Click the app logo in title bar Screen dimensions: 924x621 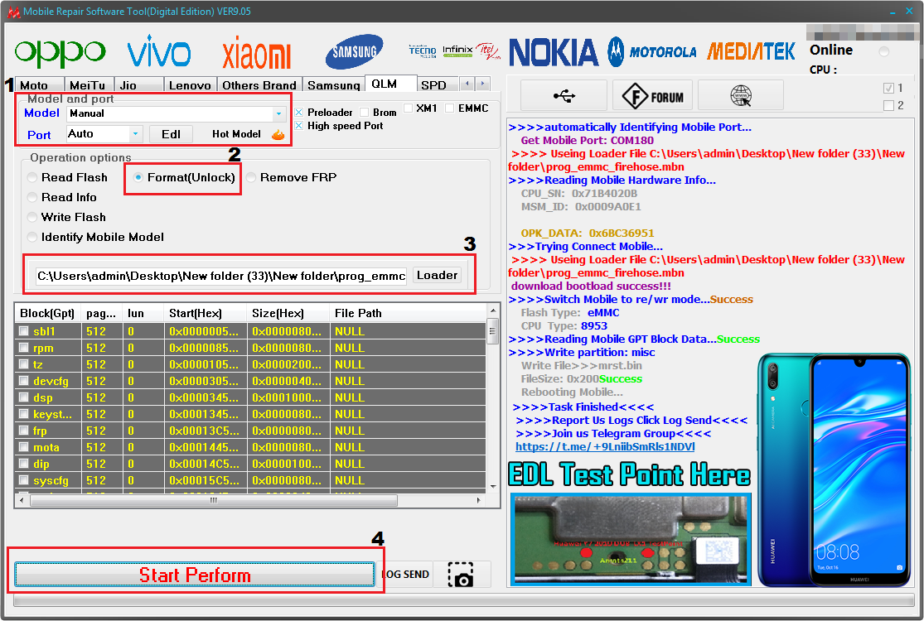pyautogui.click(x=13, y=12)
